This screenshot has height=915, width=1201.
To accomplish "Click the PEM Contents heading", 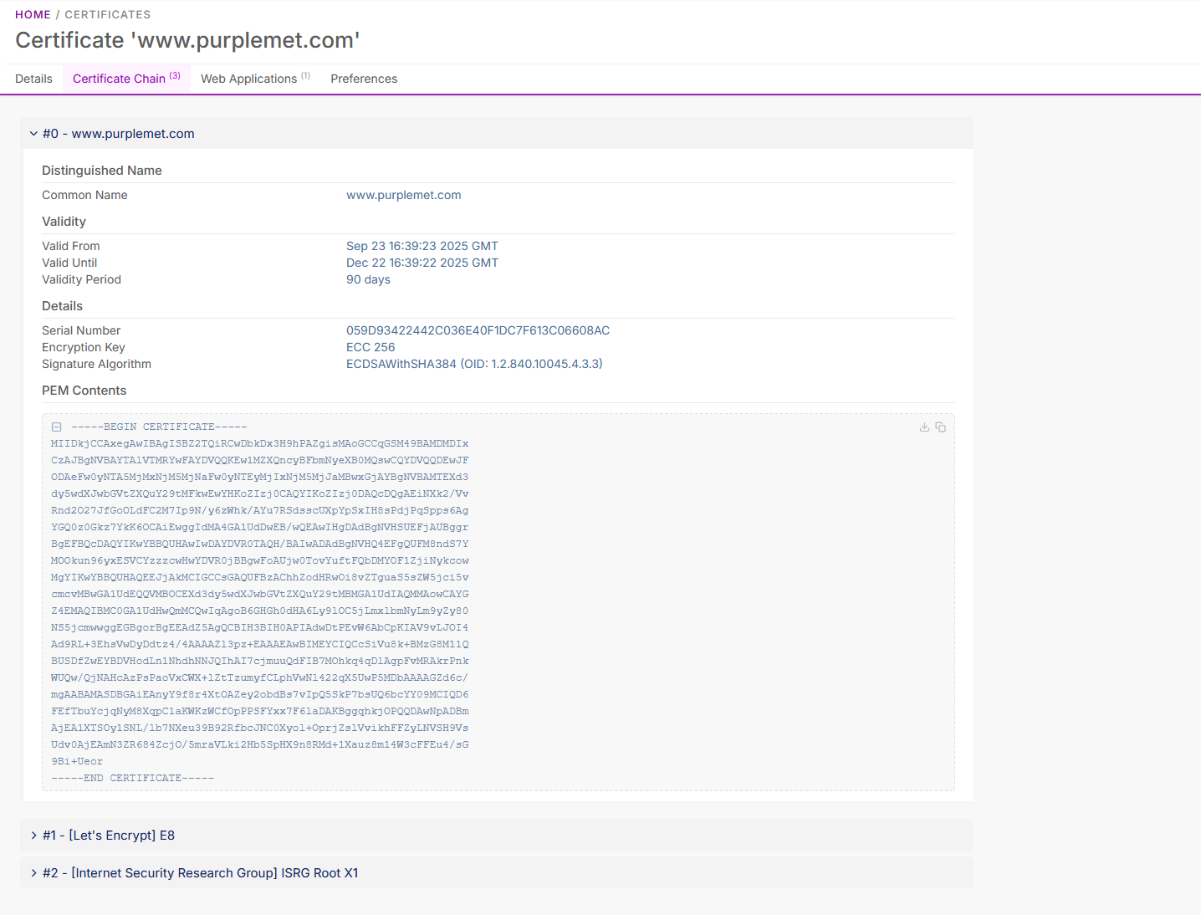I will (x=84, y=391).
